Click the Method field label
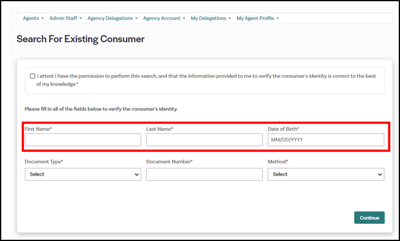 point(278,162)
